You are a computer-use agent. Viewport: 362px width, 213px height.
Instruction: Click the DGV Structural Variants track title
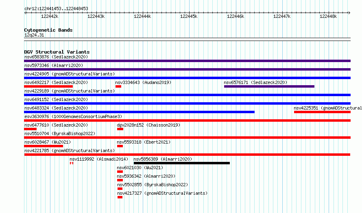(x=57, y=52)
